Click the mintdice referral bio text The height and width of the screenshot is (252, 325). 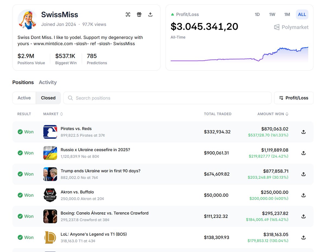point(80,40)
